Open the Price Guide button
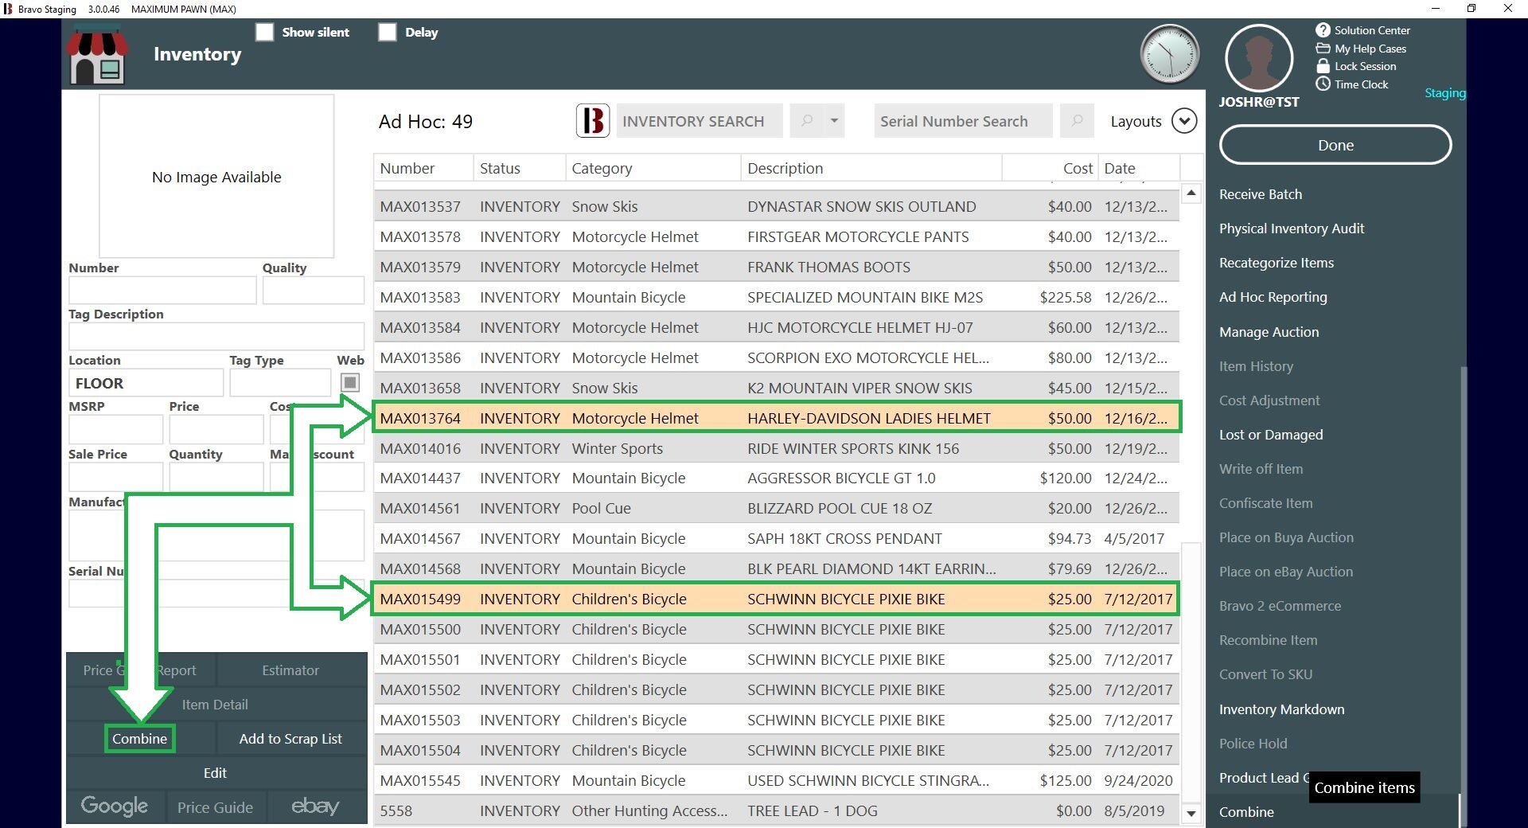The image size is (1528, 828). pyautogui.click(x=215, y=807)
